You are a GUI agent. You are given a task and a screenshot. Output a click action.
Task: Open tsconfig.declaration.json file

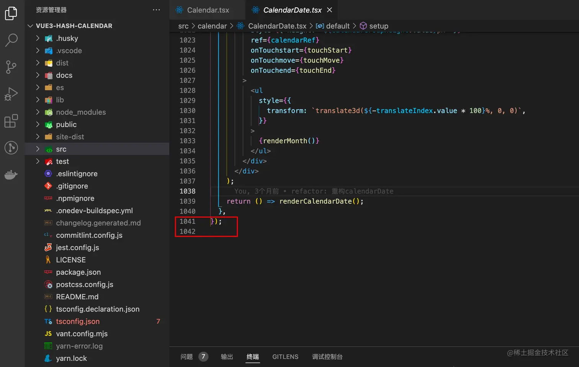pos(97,309)
